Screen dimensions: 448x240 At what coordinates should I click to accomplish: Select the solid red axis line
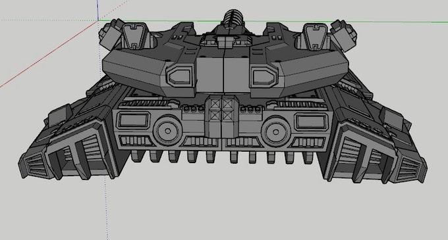click(49, 54)
